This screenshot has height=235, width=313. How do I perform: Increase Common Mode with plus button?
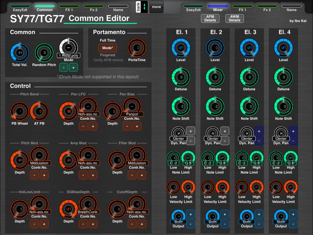tap(73, 68)
